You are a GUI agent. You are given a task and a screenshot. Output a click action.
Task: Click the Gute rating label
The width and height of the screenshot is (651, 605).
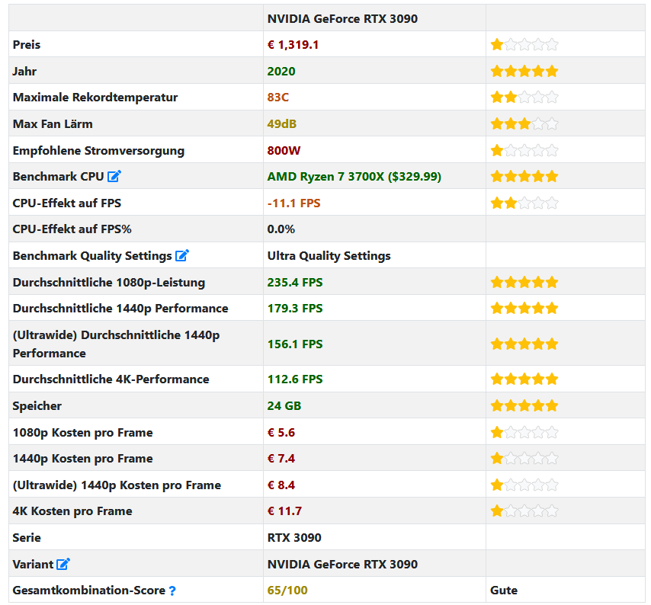click(504, 591)
